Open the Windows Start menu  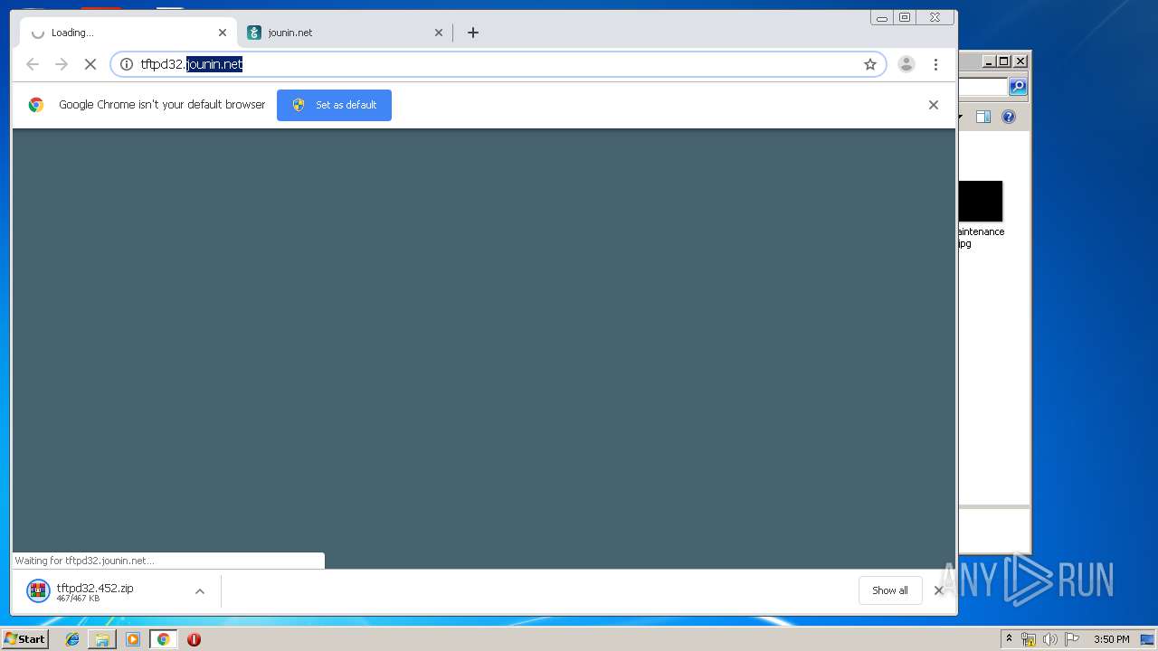25,639
